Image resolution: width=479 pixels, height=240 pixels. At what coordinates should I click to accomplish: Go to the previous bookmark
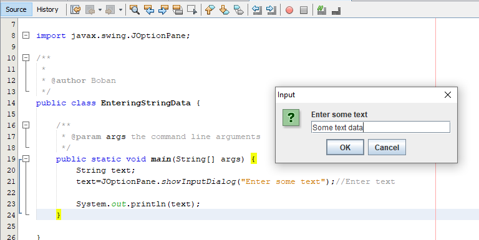coord(210,10)
